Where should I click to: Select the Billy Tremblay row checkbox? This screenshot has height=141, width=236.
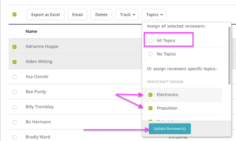14,107
